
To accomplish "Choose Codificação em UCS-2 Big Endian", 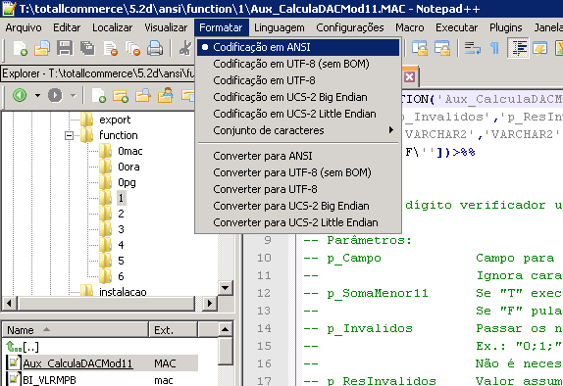I will coord(298,97).
